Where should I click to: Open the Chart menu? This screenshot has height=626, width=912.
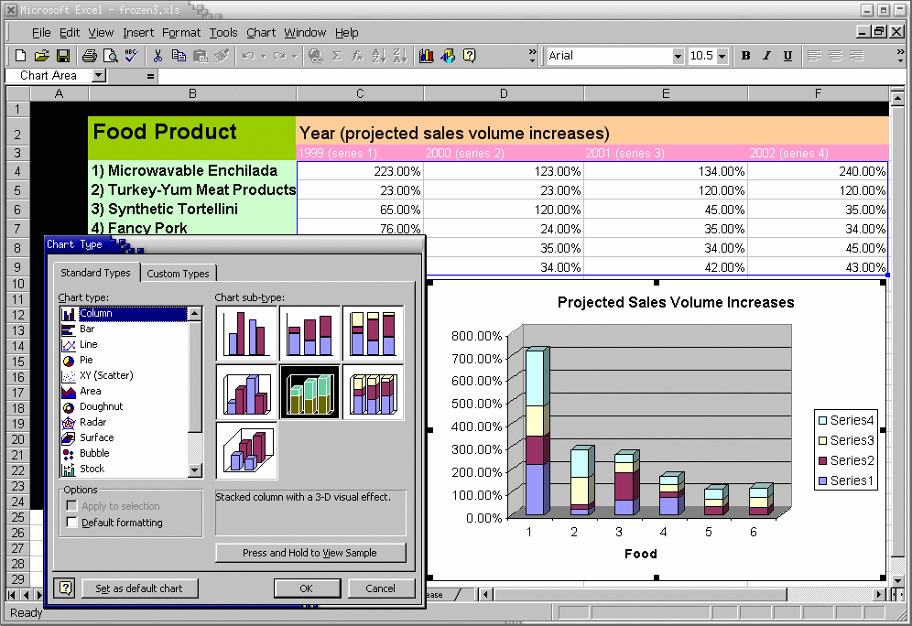coord(261,32)
